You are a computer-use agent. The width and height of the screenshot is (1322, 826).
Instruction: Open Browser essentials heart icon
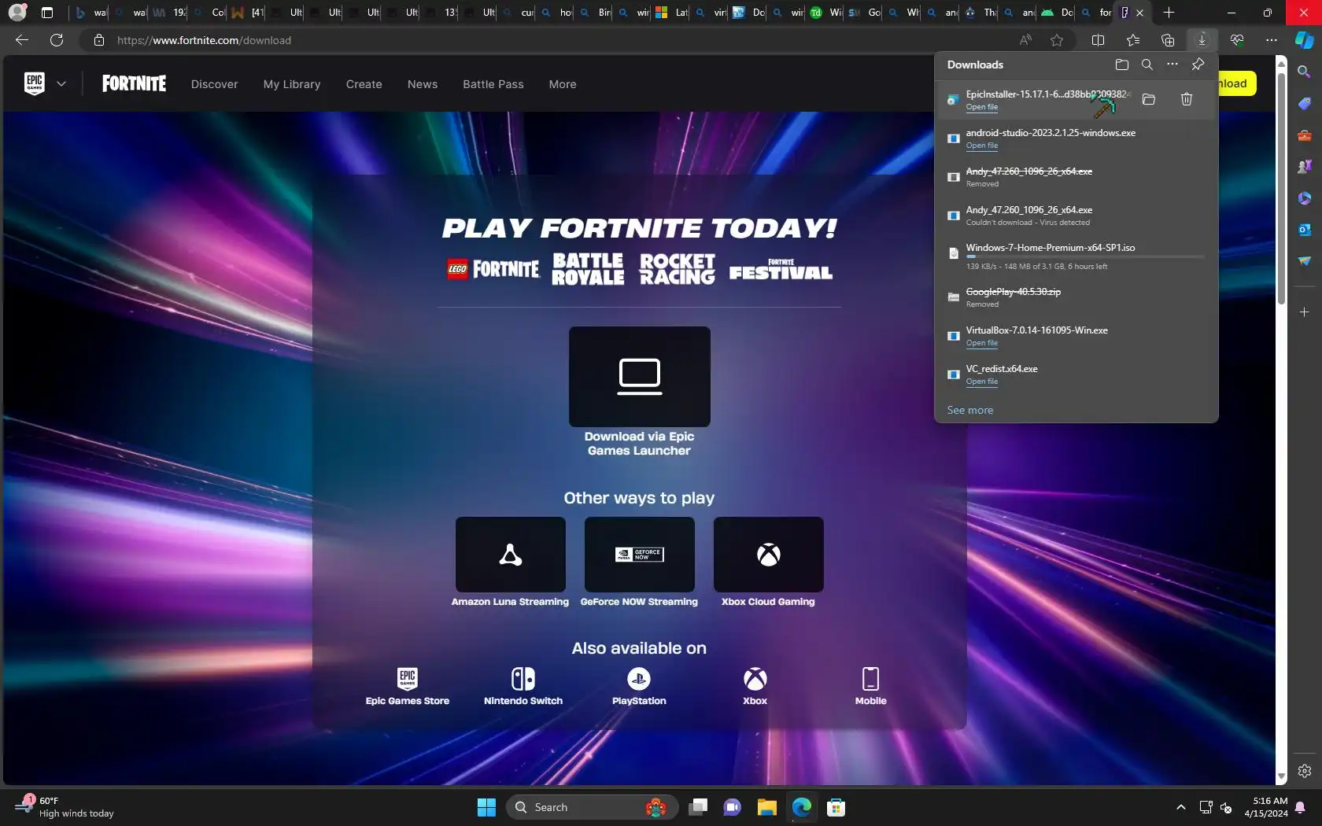1237,40
